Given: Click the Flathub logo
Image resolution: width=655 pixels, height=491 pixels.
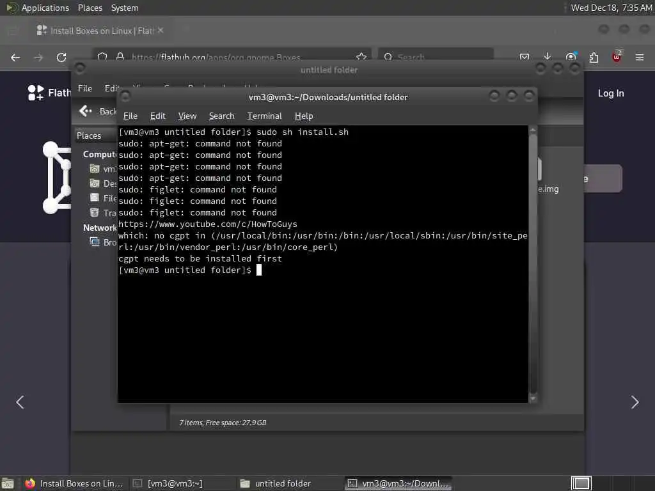Looking at the screenshot, I should coord(49,93).
